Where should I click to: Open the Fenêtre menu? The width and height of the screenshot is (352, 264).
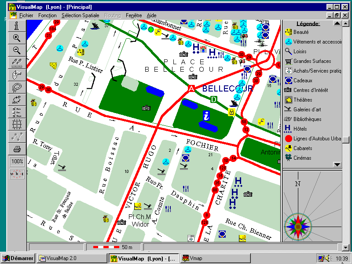pyautogui.click(x=134, y=15)
